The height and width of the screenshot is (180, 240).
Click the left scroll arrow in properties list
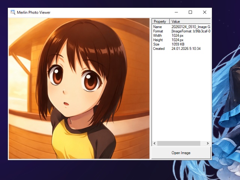pyautogui.click(x=154, y=143)
